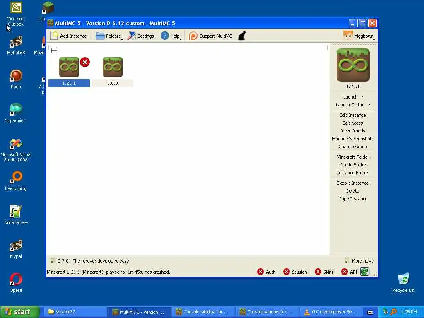424x318 pixels.
Task: Open Microsoft Outlook desktop icon
Action: 16,14
